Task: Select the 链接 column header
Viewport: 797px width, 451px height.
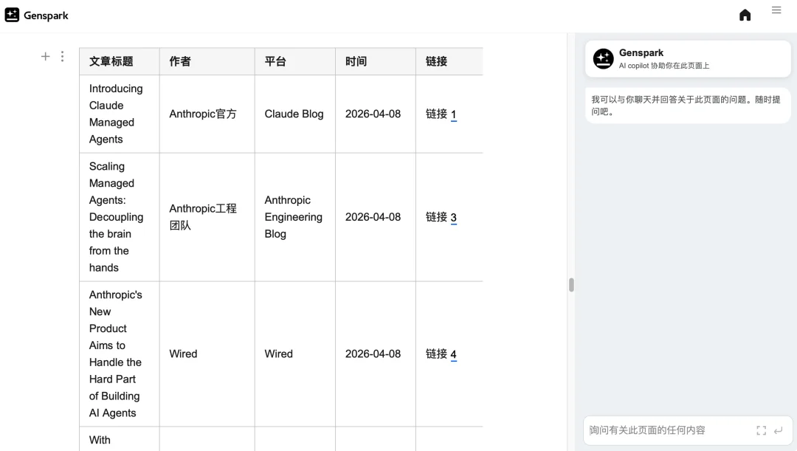Action: (x=449, y=61)
